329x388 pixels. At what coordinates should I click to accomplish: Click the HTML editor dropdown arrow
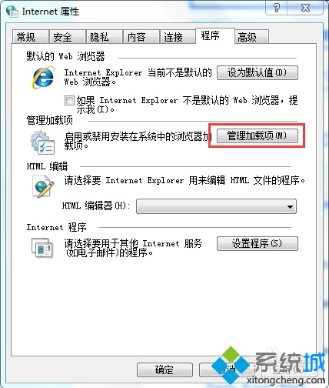pyautogui.click(x=290, y=206)
